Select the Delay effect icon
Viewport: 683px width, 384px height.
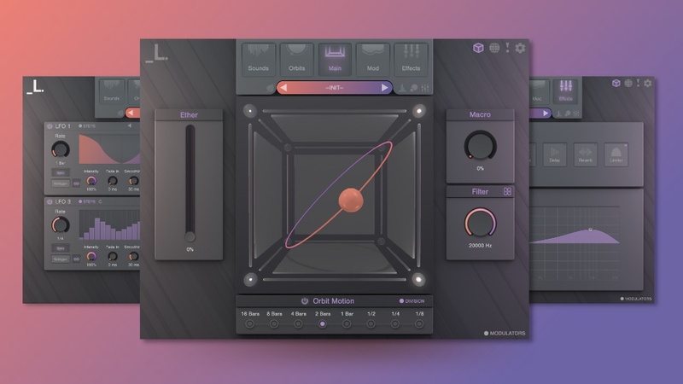tap(554, 154)
